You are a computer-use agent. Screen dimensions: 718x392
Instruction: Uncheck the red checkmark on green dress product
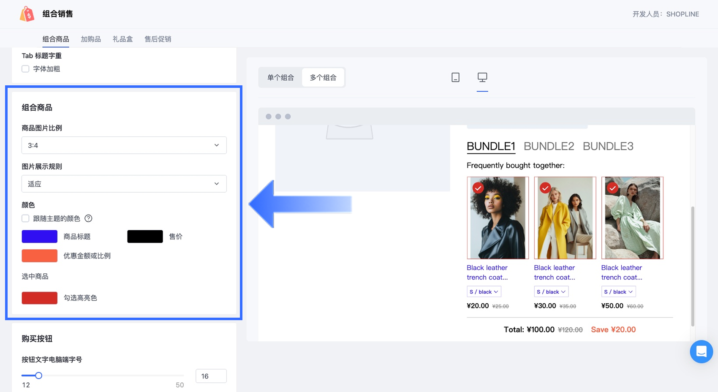tap(612, 188)
